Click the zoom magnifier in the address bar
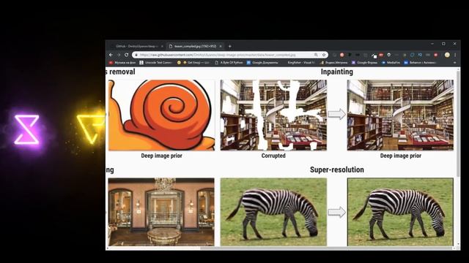The width and height of the screenshot is (469, 263). (316, 55)
